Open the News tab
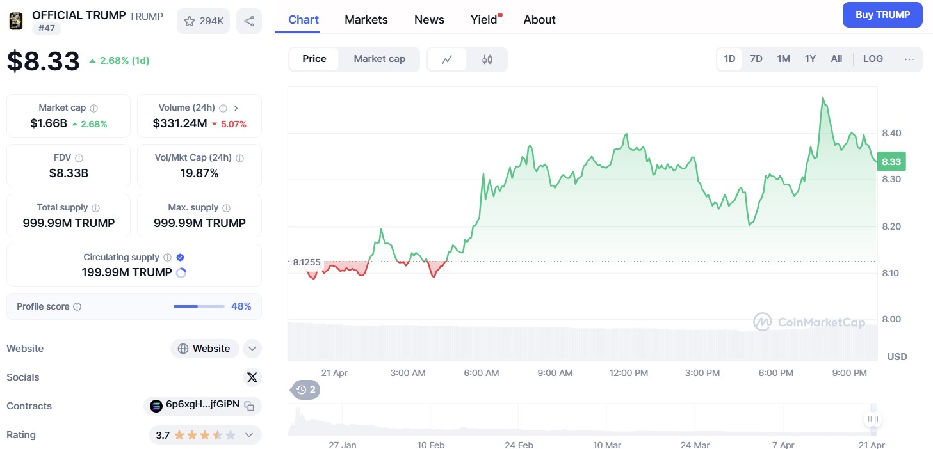The height and width of the screenshot is (449, 933). (x=428, y=20)
